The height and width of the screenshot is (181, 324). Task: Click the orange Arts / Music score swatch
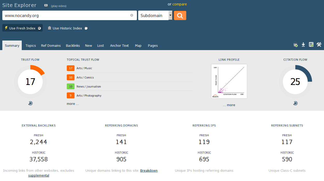[71, 68]
